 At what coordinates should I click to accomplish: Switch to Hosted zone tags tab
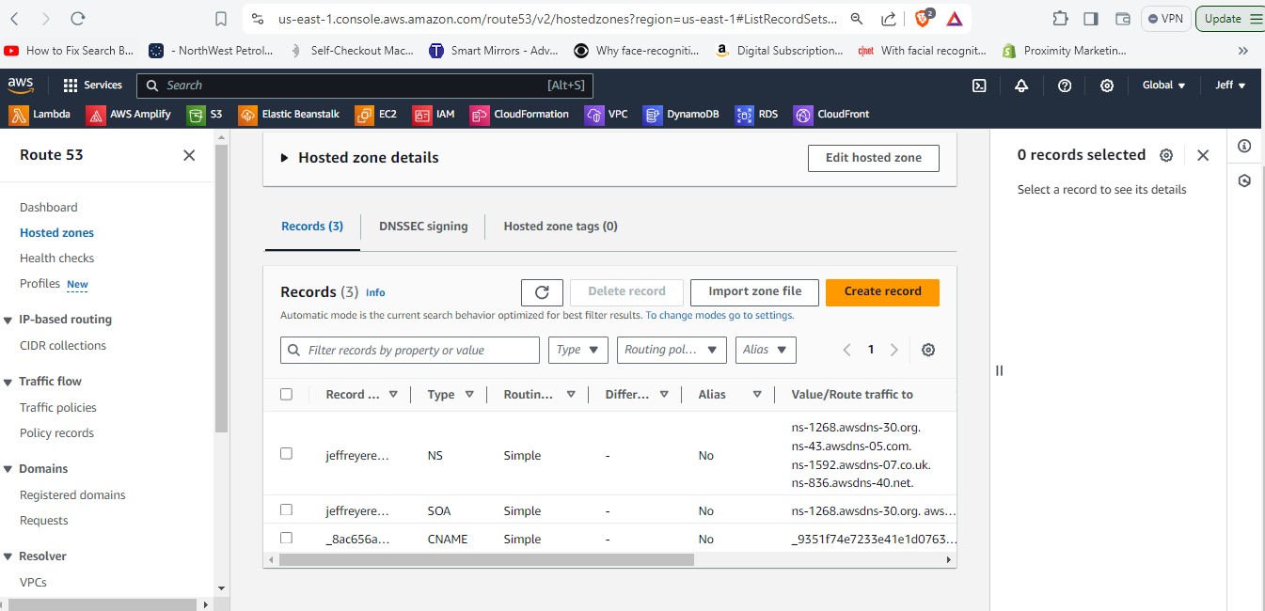(561, 227)
